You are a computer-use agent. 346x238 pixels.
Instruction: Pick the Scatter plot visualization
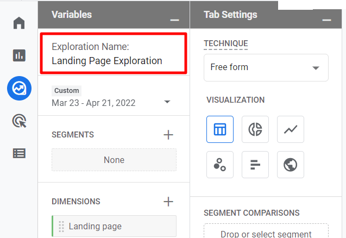(220, 165)
